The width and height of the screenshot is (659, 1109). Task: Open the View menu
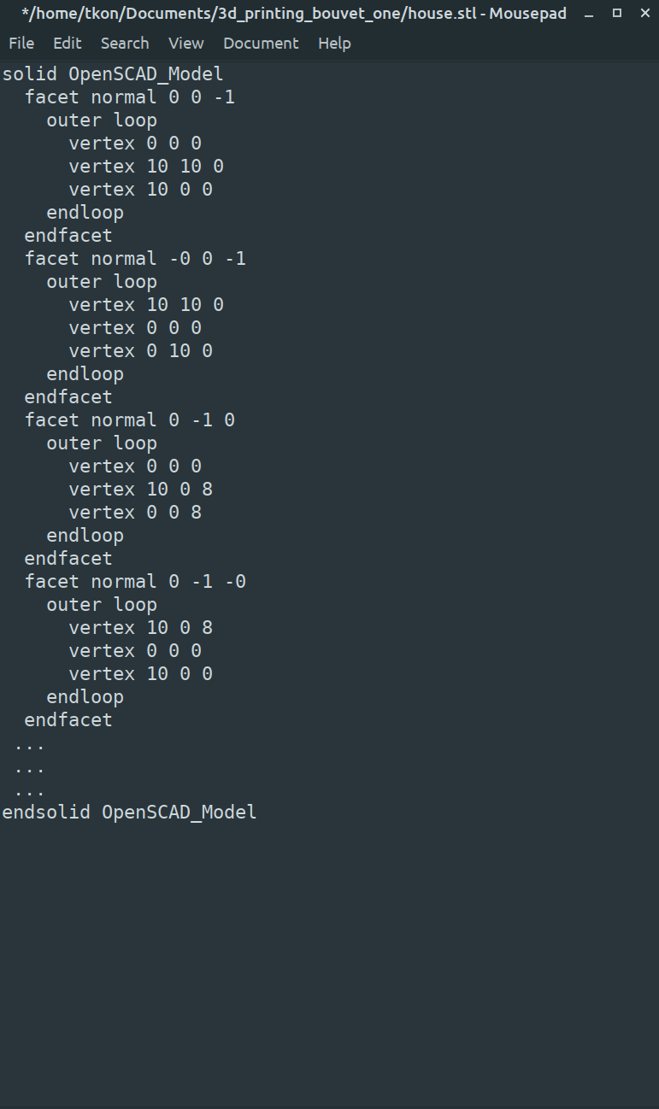click(186, 44)
